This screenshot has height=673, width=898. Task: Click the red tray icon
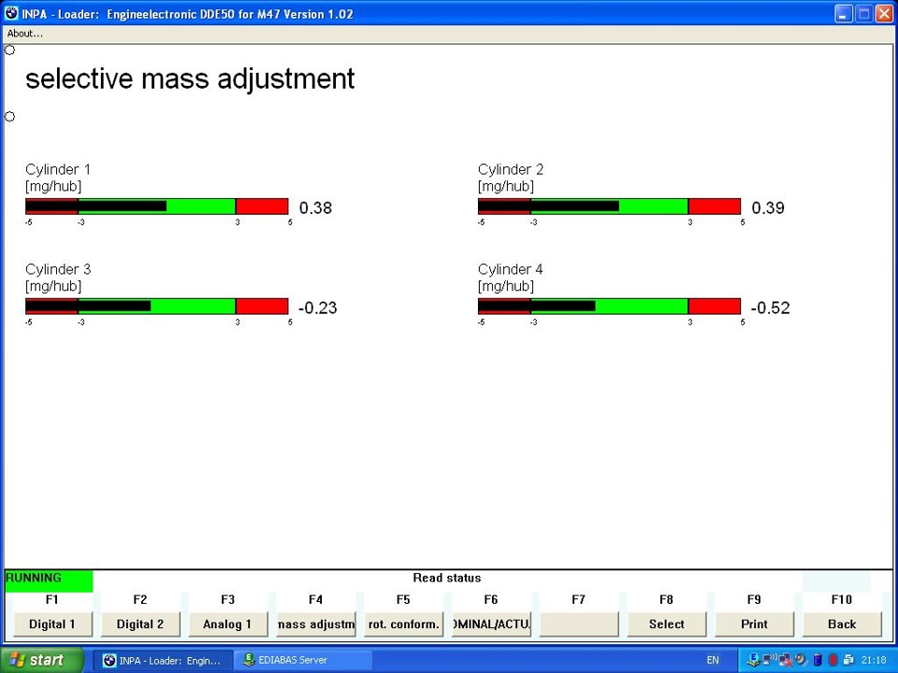[x=833, y=660]
